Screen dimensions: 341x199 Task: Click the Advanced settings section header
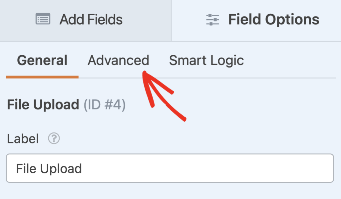point(118,60)
